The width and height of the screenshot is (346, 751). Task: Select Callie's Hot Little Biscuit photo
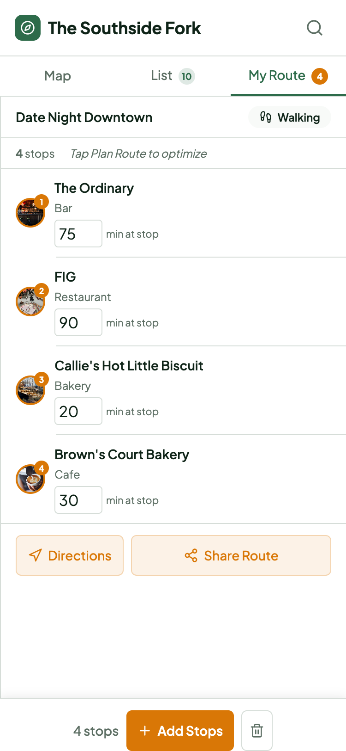click(x=30, y=390)
